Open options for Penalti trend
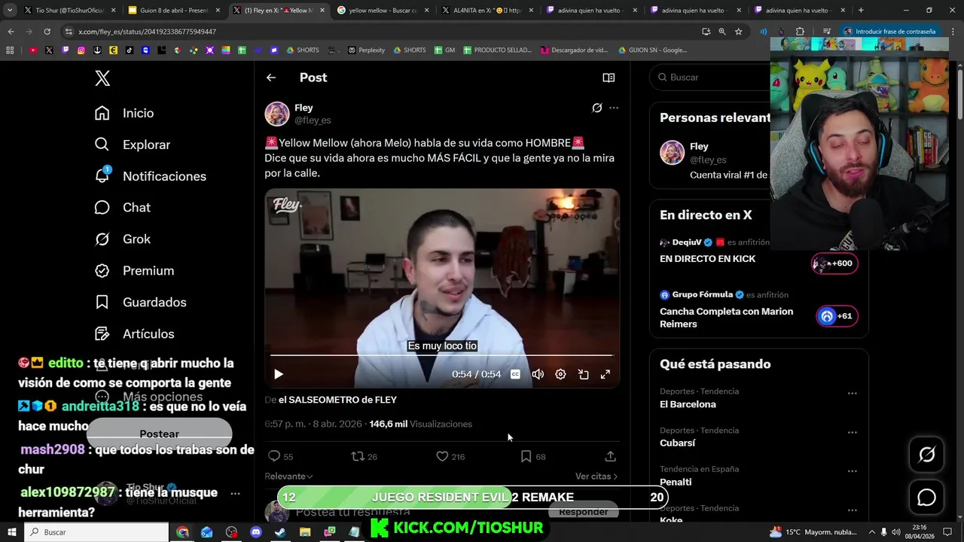Viewport: 964px width, 542px height. coord(852,471)
